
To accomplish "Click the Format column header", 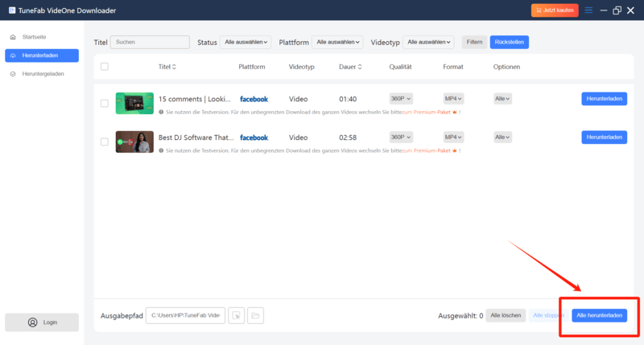I will [453, 67].
